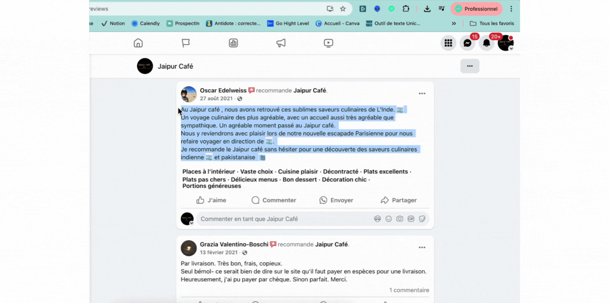The width and height of the screenshot is (609, 303).
Task: Expand the hidden bookmarks chevron
Action: tap(454, 23)
